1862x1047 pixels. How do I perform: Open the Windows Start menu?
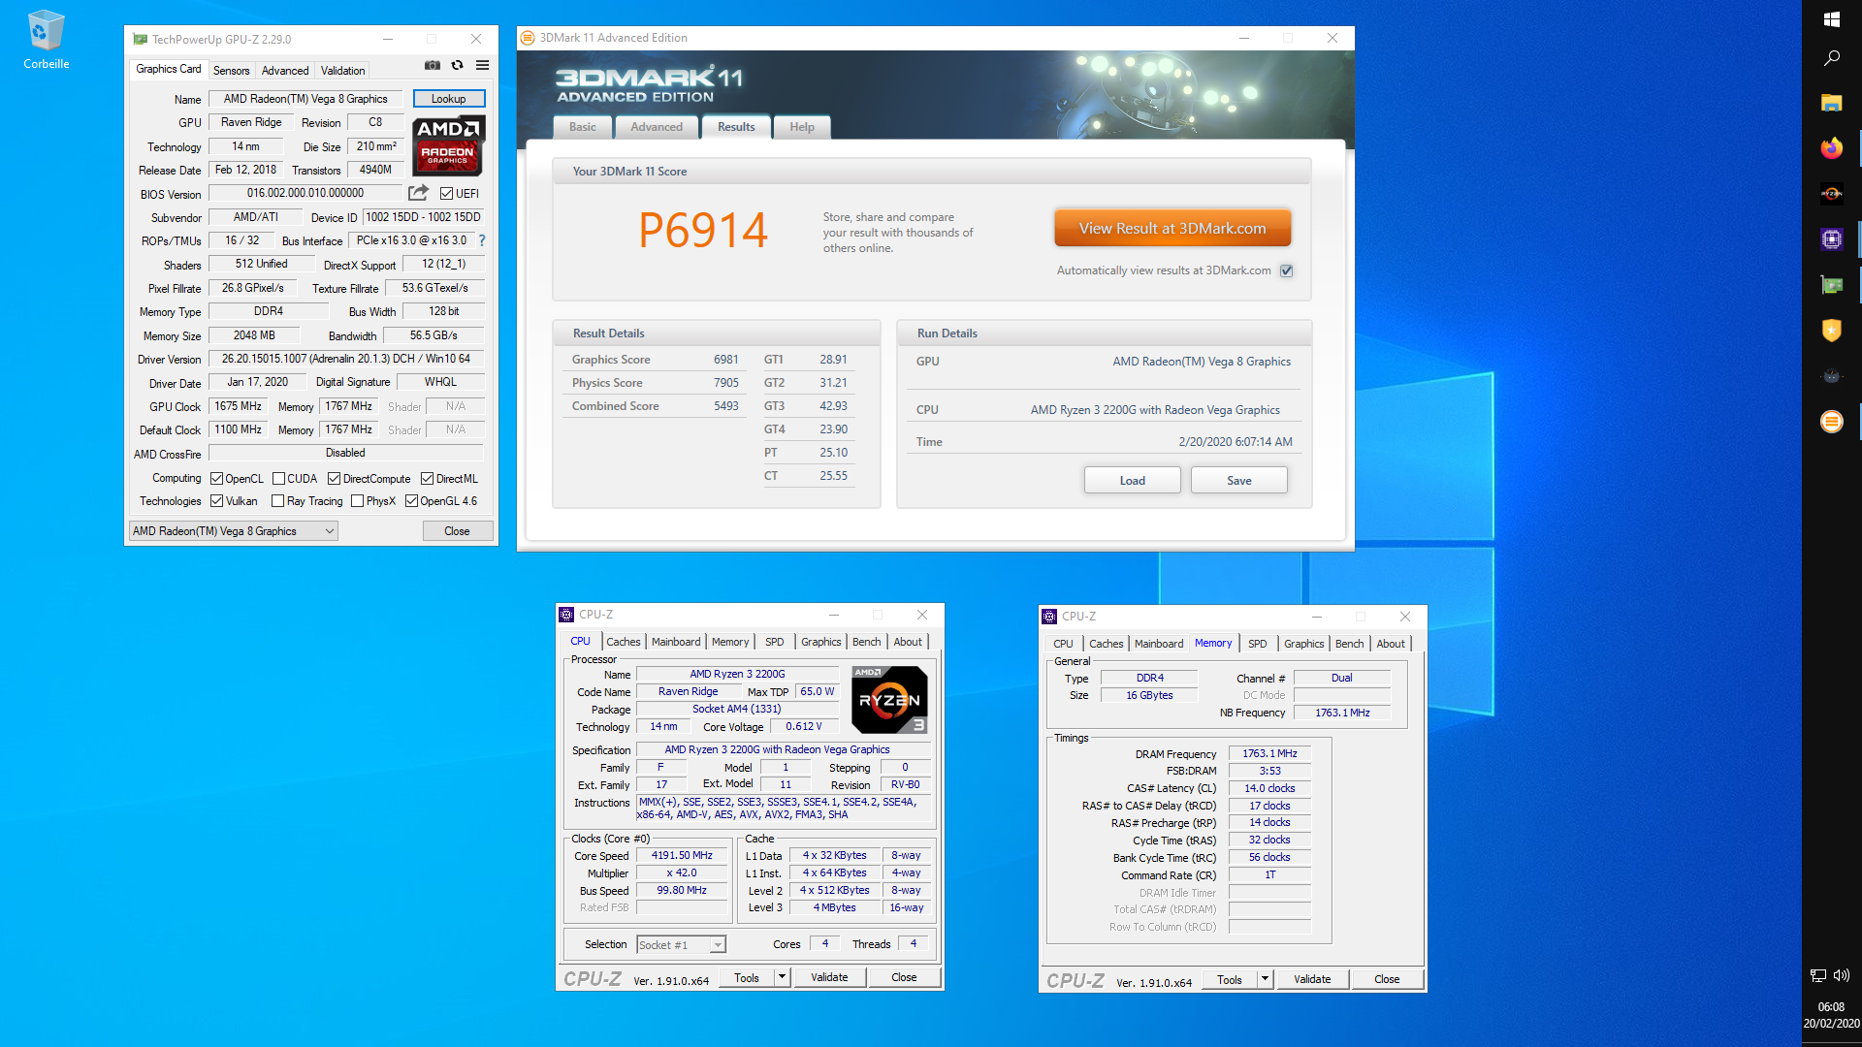(x=1831, y=19)
